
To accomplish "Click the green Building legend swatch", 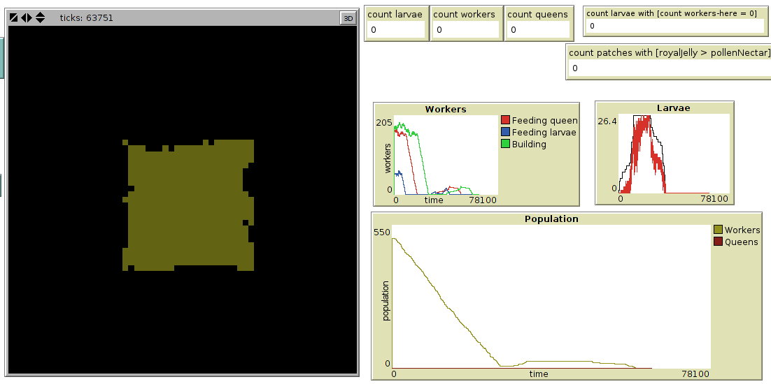I will click(x=506, y=145).
